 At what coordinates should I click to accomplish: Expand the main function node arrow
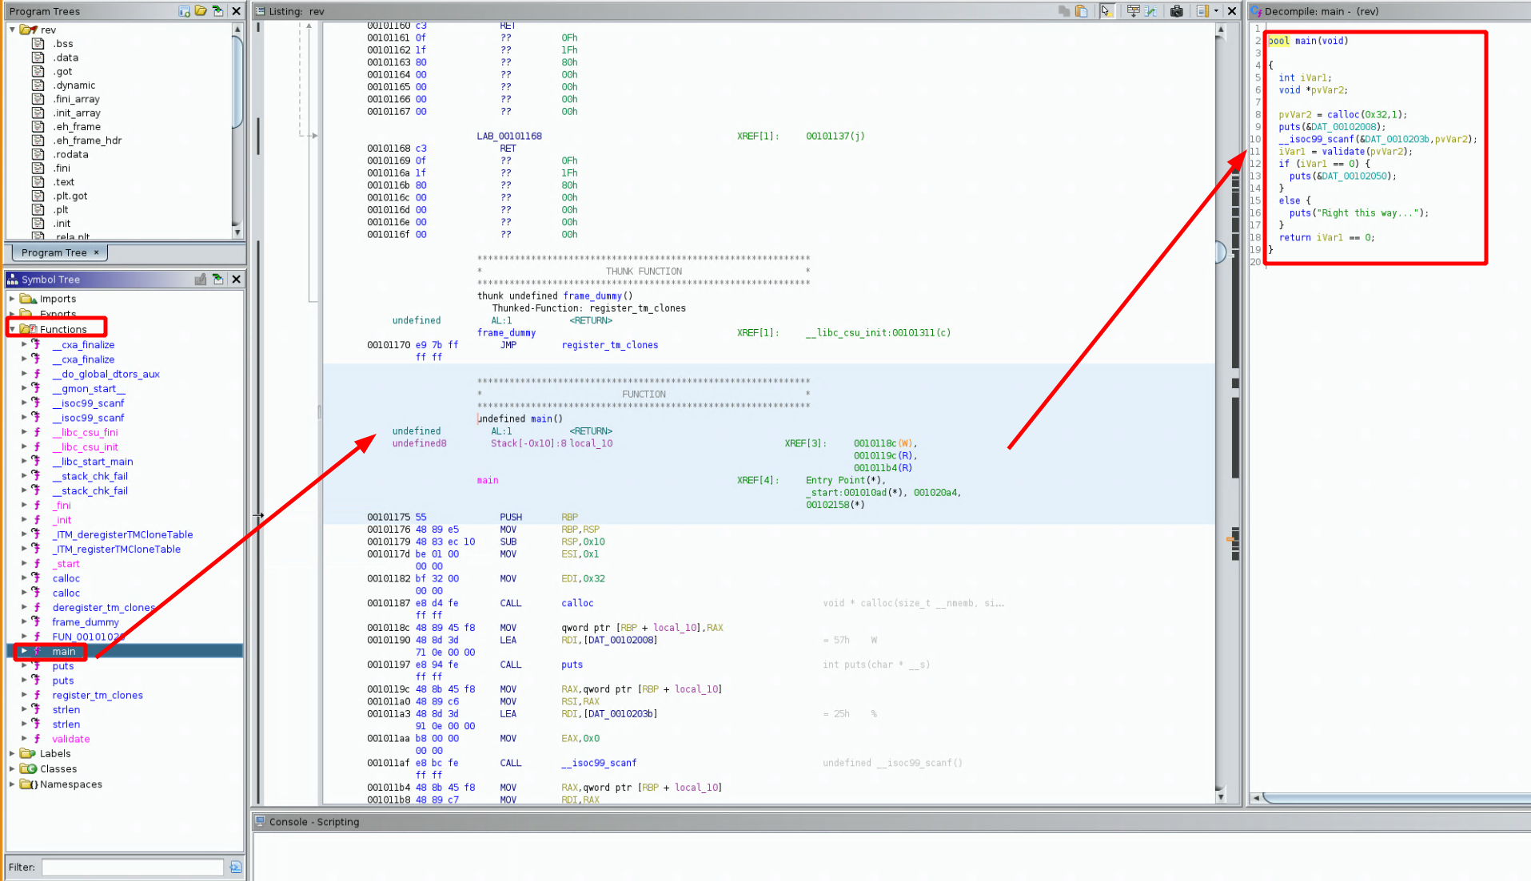(x=24, y=651)
